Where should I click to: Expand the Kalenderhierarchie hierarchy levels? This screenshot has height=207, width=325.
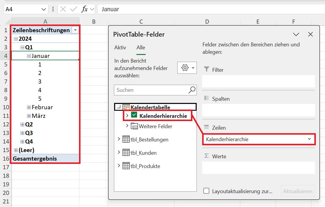[127, 115]
